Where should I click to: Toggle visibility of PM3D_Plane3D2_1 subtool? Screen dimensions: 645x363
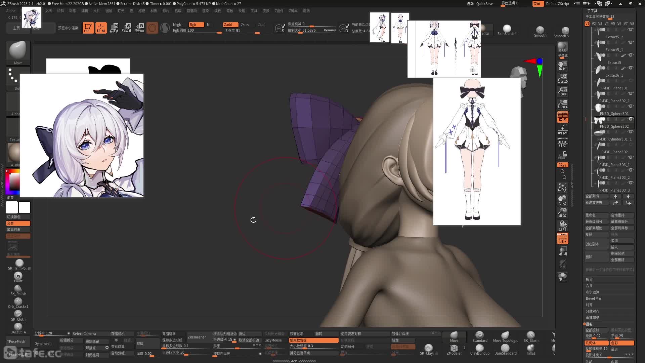point(631,93)
